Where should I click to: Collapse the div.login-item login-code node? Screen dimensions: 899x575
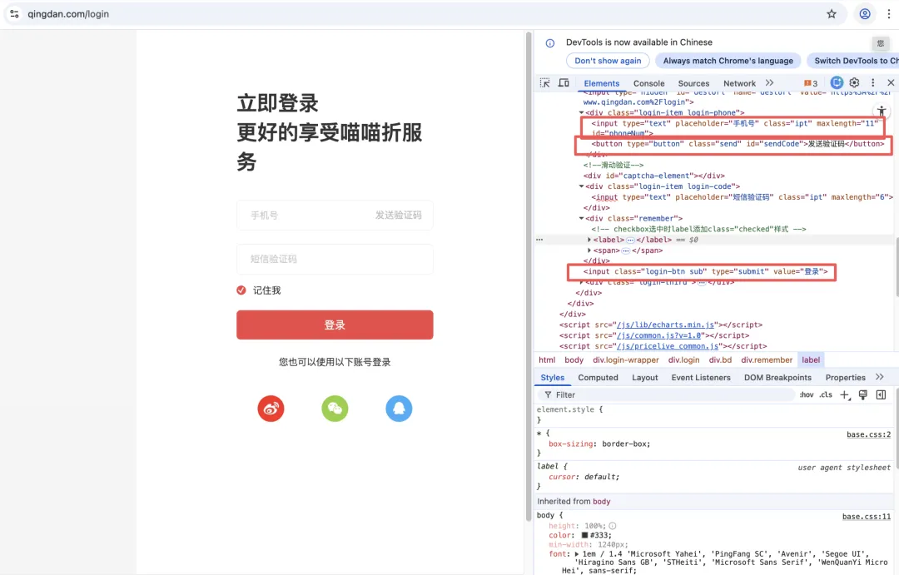[x=581, y=186]
